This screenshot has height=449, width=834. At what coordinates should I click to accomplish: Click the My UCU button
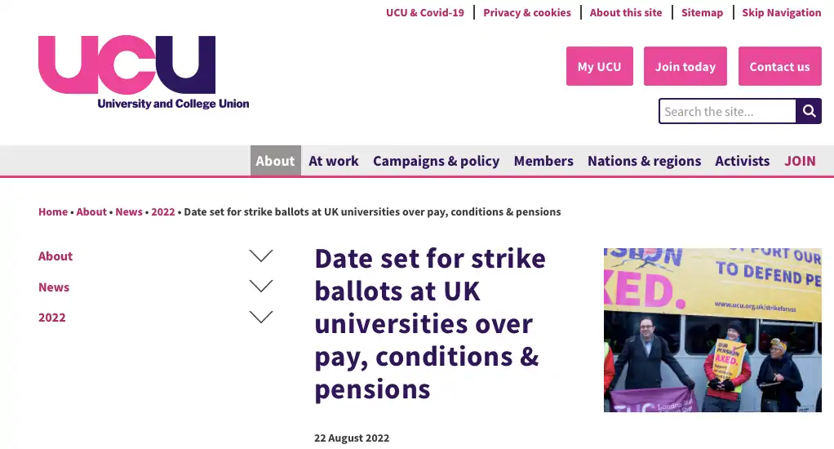[x=600, y=66]
